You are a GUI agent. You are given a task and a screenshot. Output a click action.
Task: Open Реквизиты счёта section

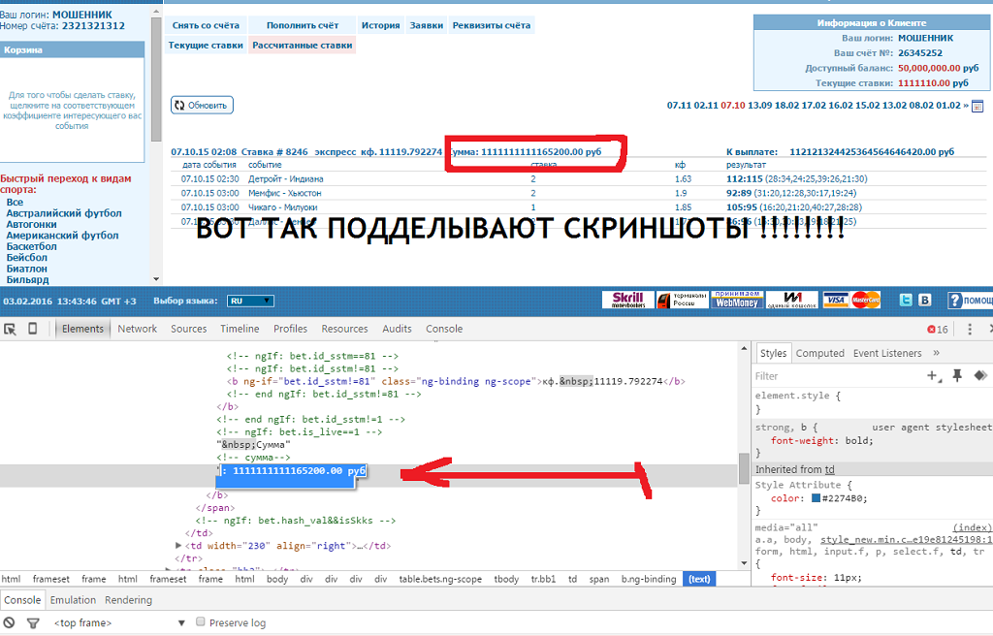tap(492, 25)
